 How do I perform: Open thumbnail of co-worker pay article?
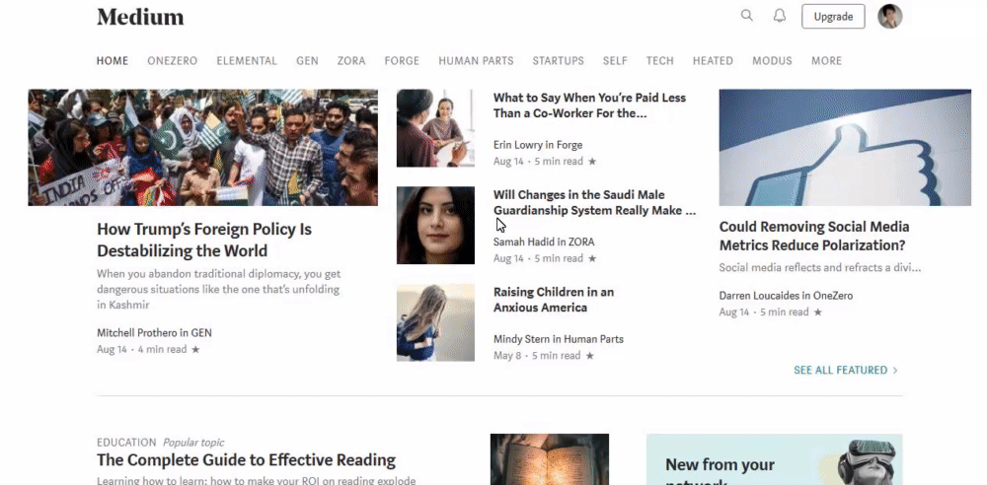point(435,128)
